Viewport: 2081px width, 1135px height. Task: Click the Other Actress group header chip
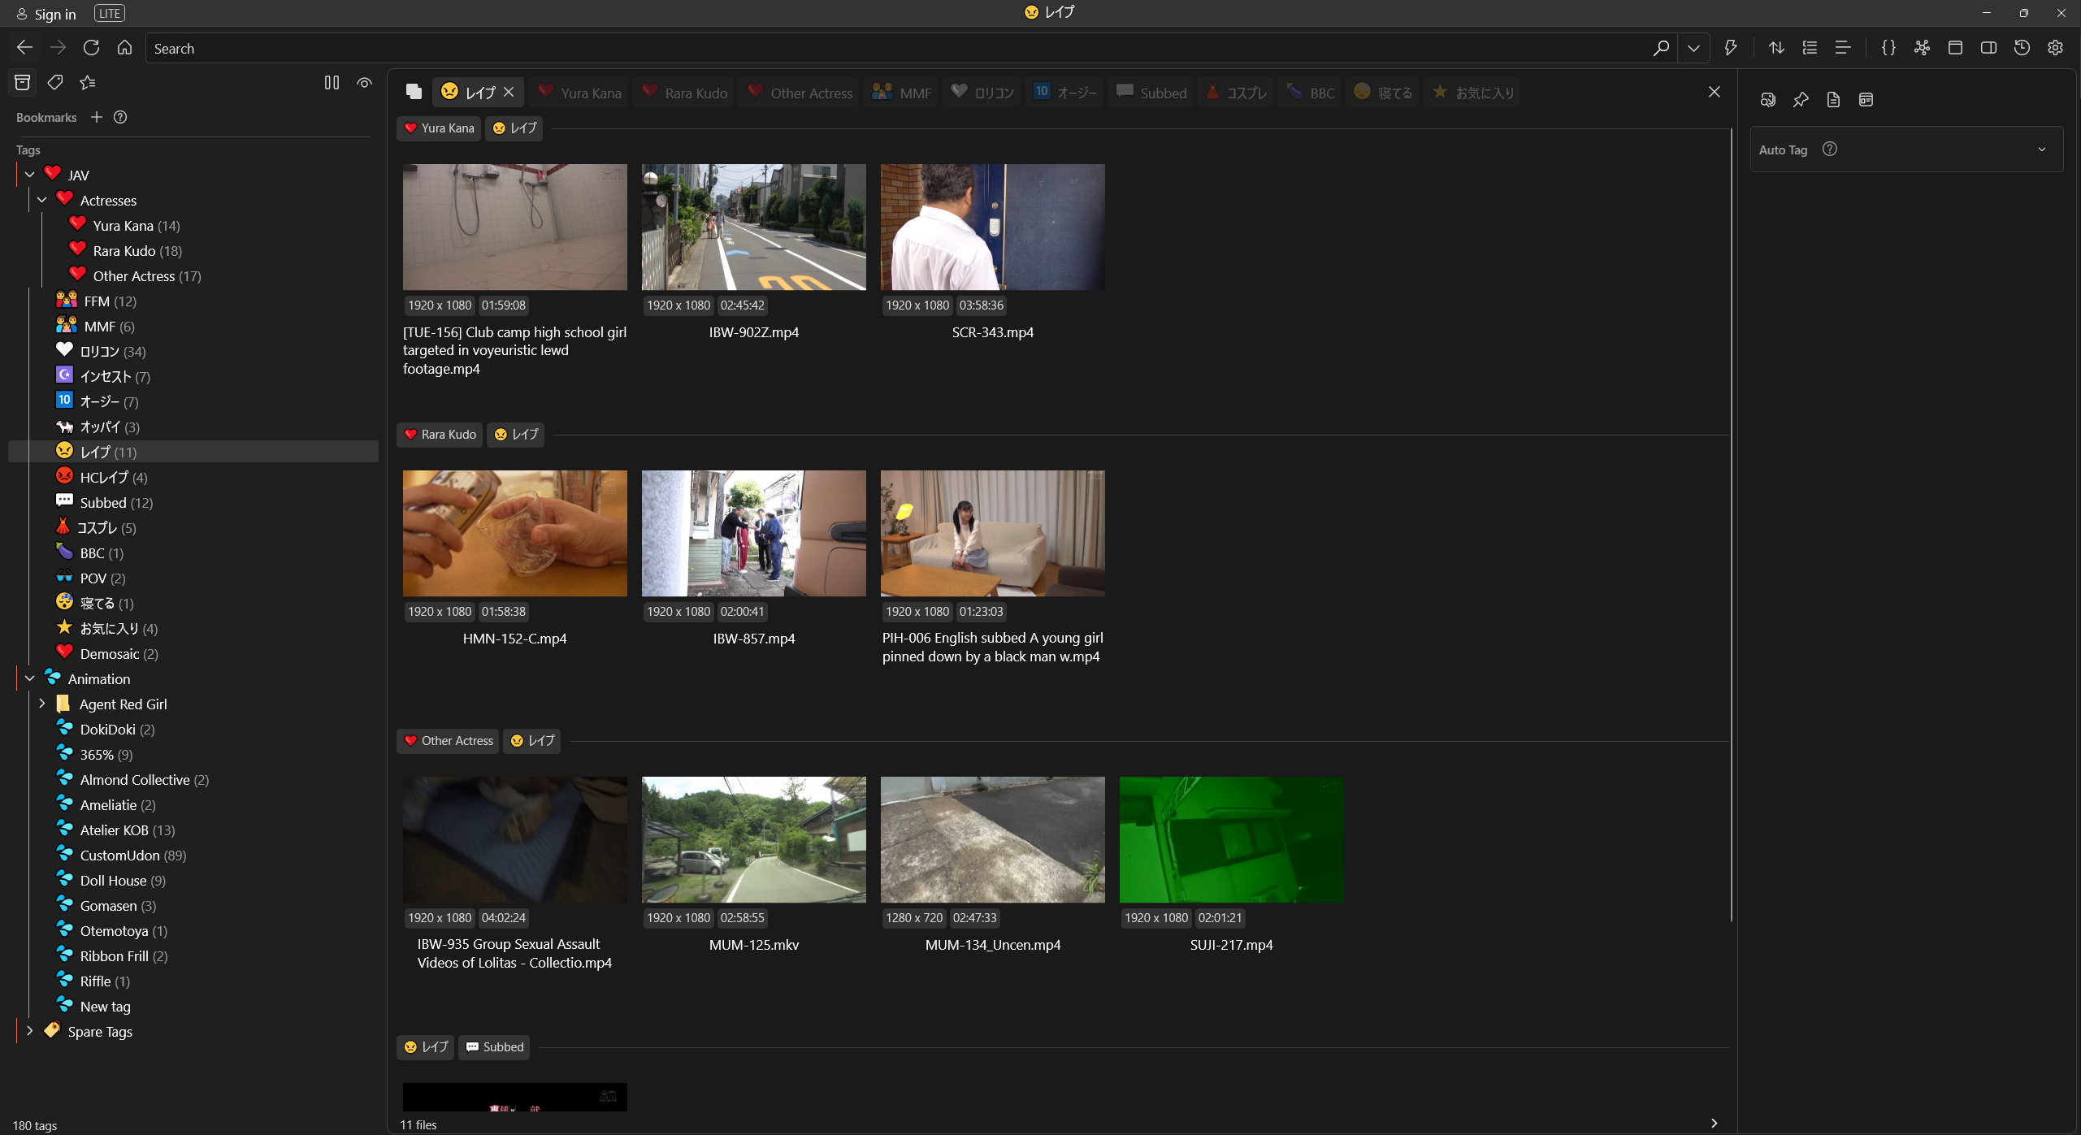pyautogui.click(x=448, y=741)
